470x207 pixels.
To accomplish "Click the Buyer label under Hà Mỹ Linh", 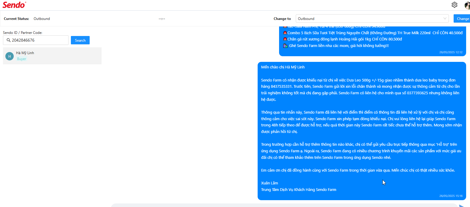I will tap(21, 59).
